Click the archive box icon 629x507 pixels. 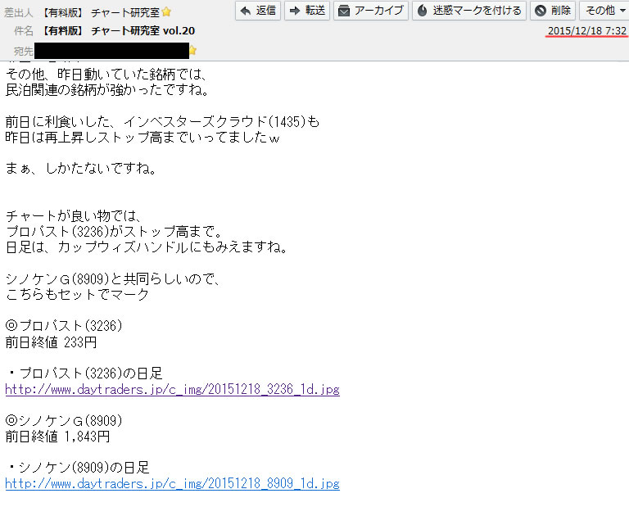pyautogui.click(x=344, y=11)
